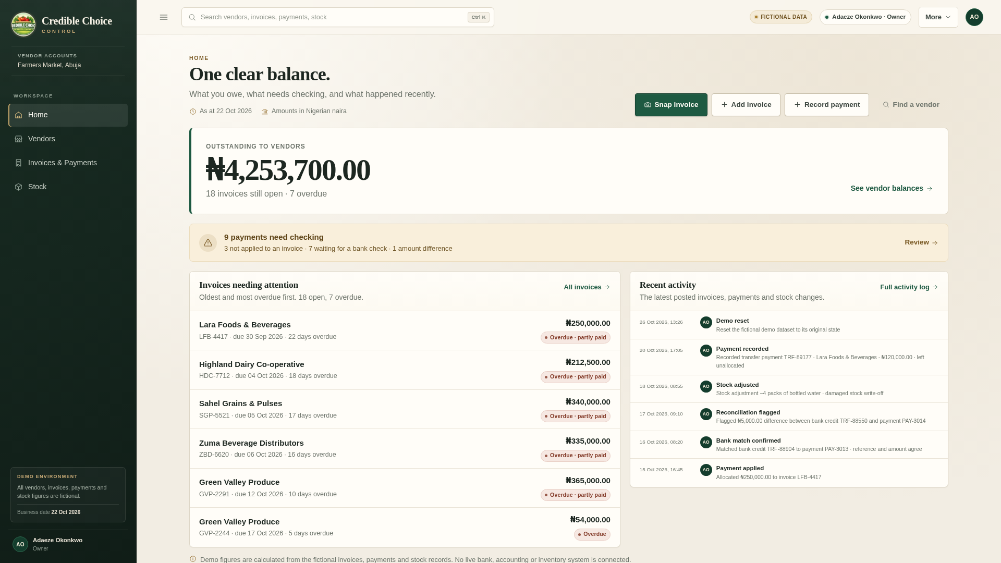Select Home in the workspace menu
The height and width of the screenshot is (563, 1001).
point(68,115)
